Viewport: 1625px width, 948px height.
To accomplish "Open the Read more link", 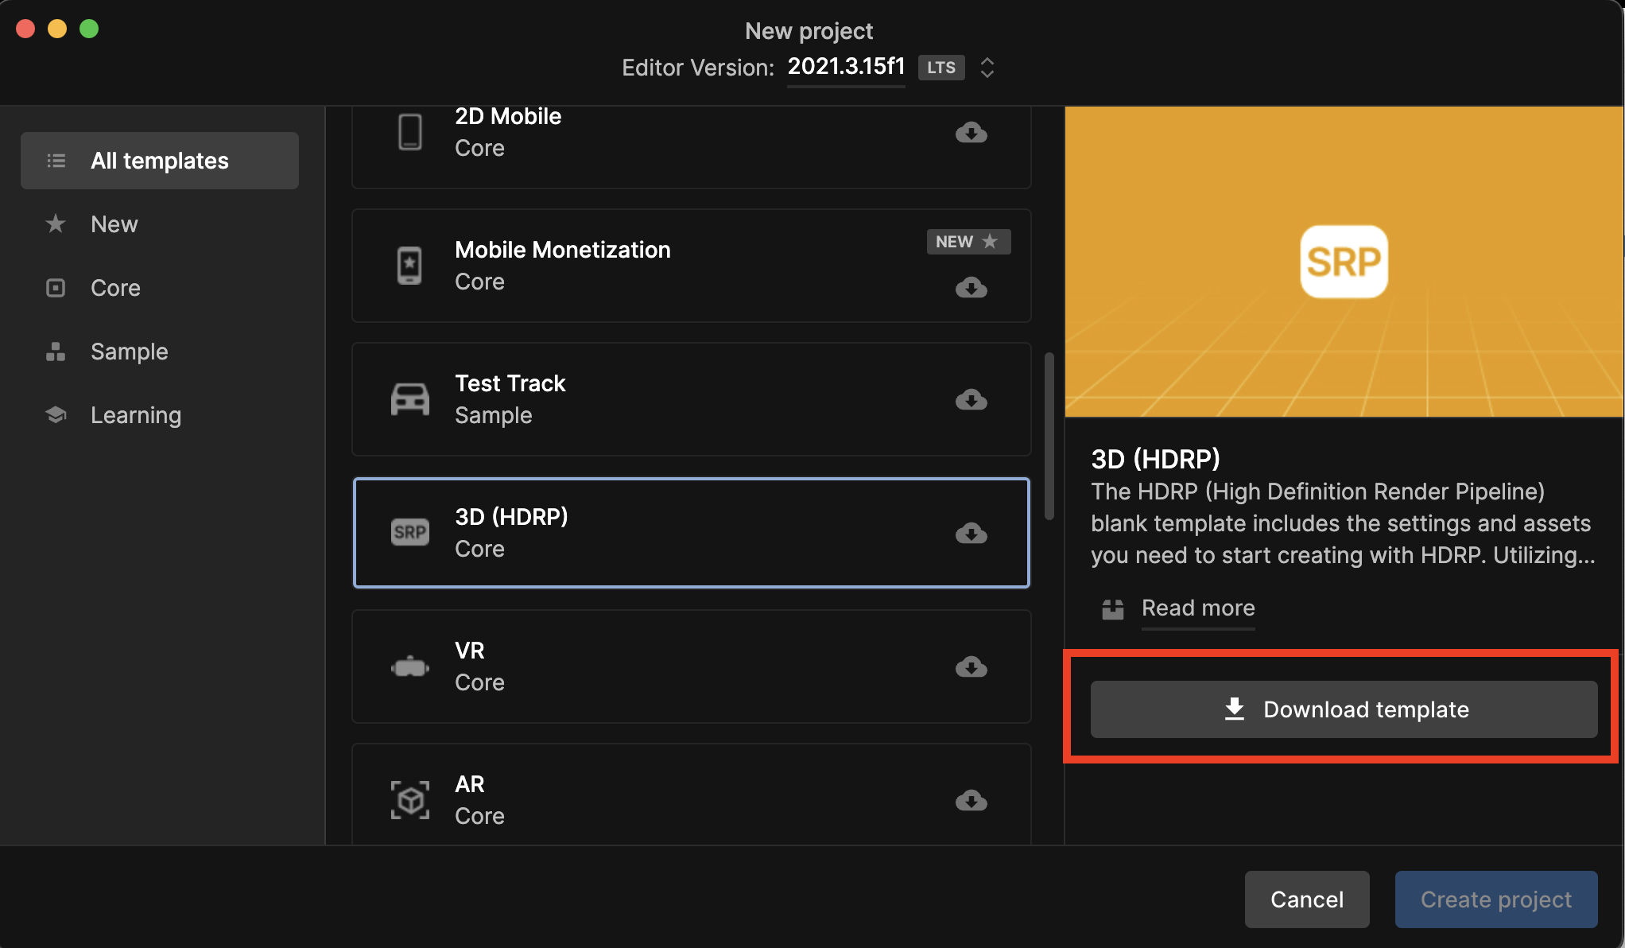I will tap(1197, 608).
